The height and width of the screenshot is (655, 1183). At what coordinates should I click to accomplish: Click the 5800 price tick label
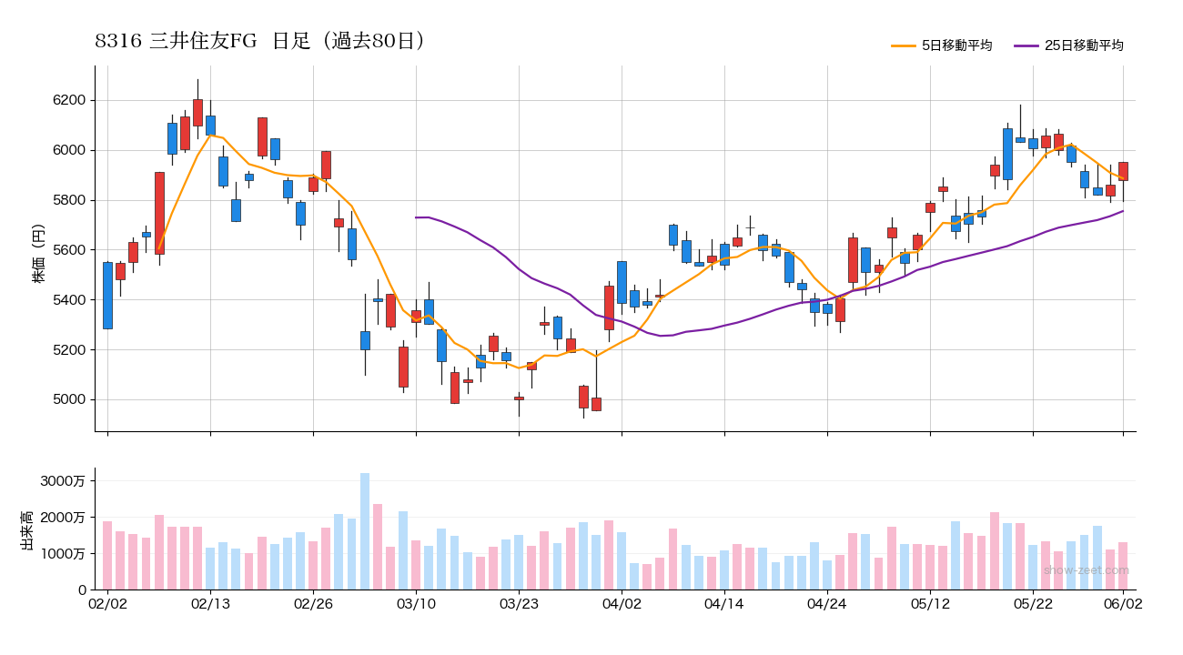point(69,200)
